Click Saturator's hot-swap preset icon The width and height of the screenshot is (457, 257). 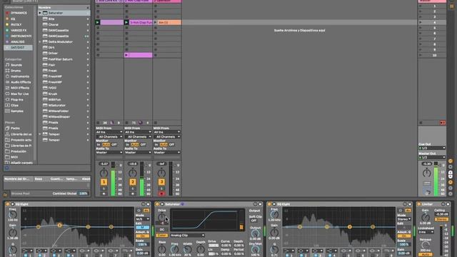click(256, 204)
